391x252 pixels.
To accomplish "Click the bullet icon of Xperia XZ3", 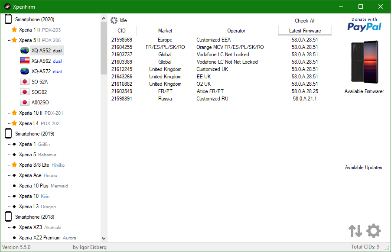I will pyautogui.click(x=14, y=227).
